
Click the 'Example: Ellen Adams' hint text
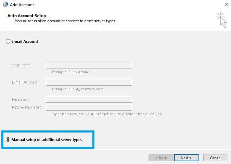[71, 72]
